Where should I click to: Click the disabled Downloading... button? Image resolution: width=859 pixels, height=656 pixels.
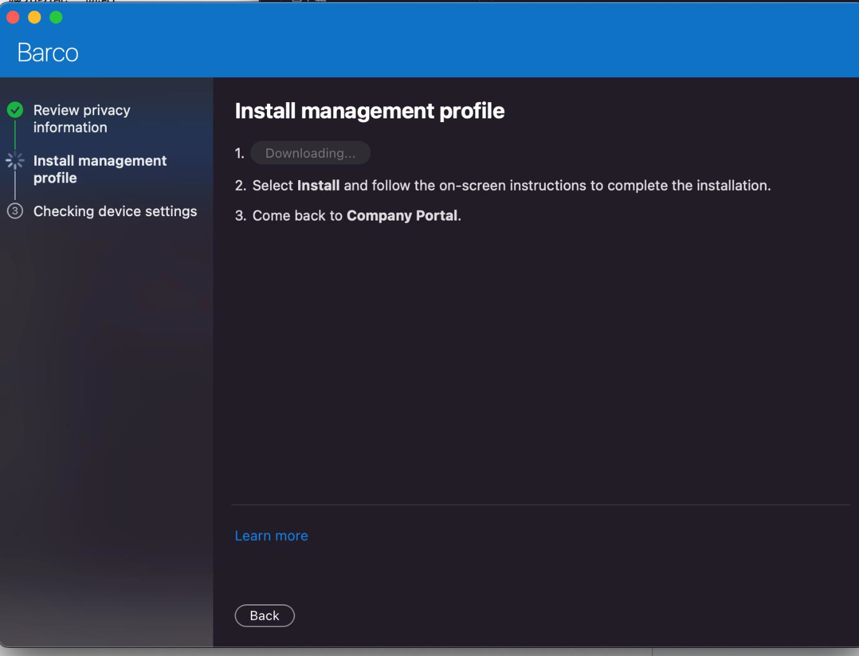point(310,153)
